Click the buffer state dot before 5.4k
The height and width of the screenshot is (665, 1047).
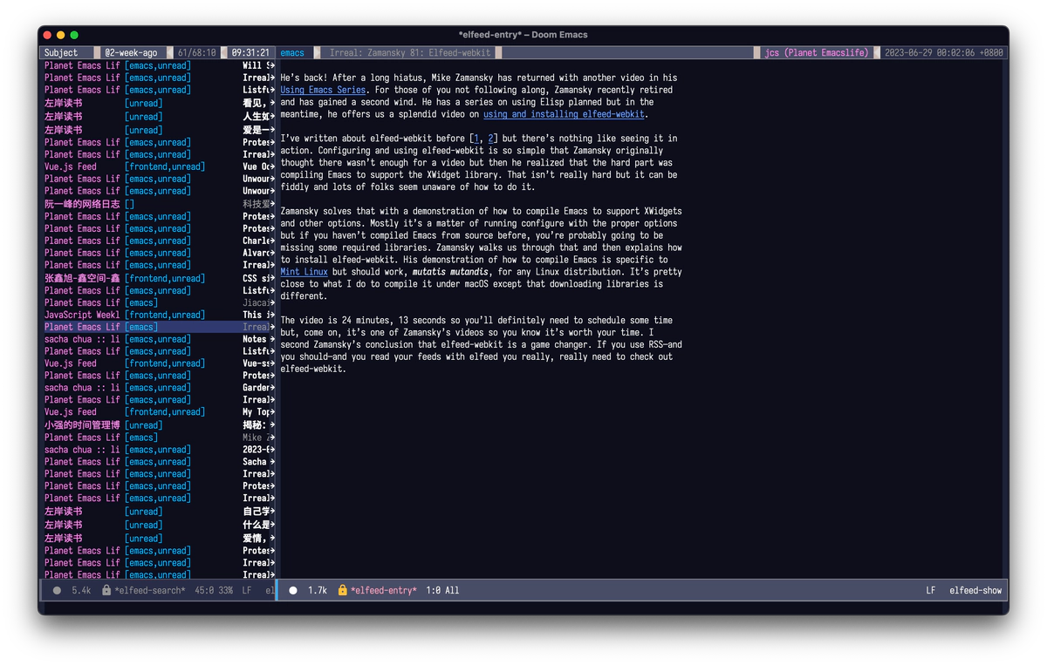click(57, 591)
